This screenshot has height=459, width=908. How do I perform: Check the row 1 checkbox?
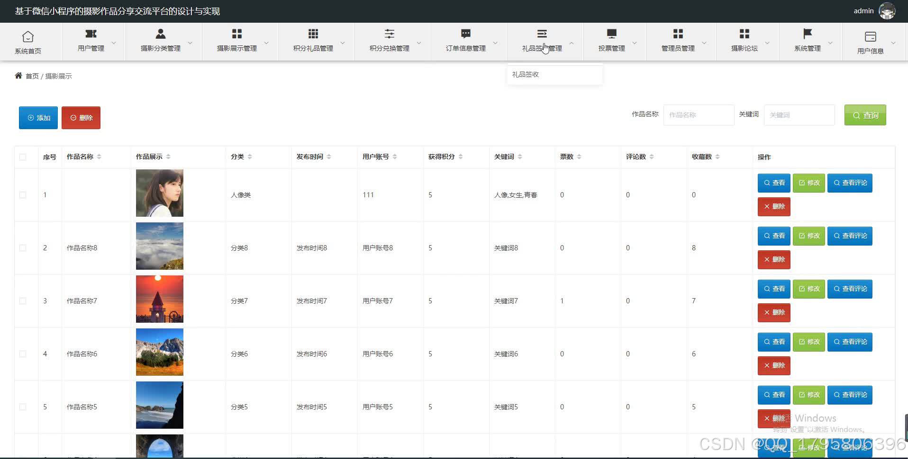point(23,195)
